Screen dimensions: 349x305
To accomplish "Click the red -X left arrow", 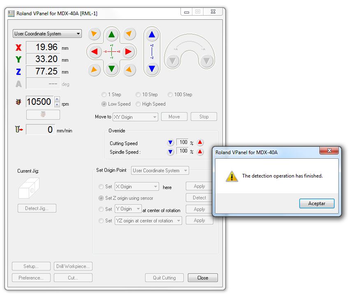I will pyautogui.click(x=95, y=52).
